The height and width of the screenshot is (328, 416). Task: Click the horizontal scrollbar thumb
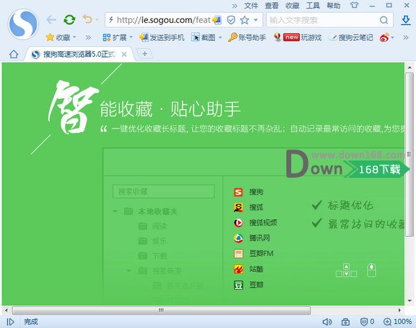click(162, 310)
